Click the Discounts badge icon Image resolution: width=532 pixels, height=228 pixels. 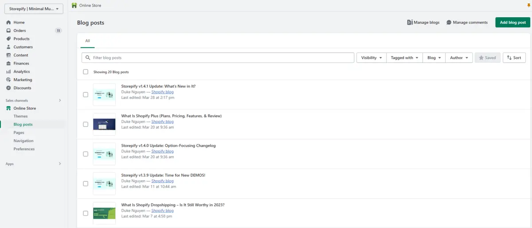(8, 88)
